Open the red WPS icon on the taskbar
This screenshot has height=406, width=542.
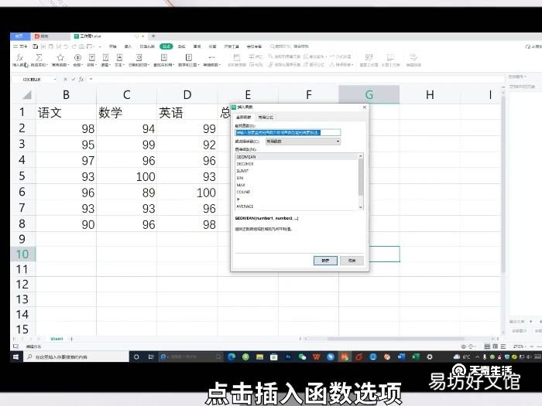[316, 357]
